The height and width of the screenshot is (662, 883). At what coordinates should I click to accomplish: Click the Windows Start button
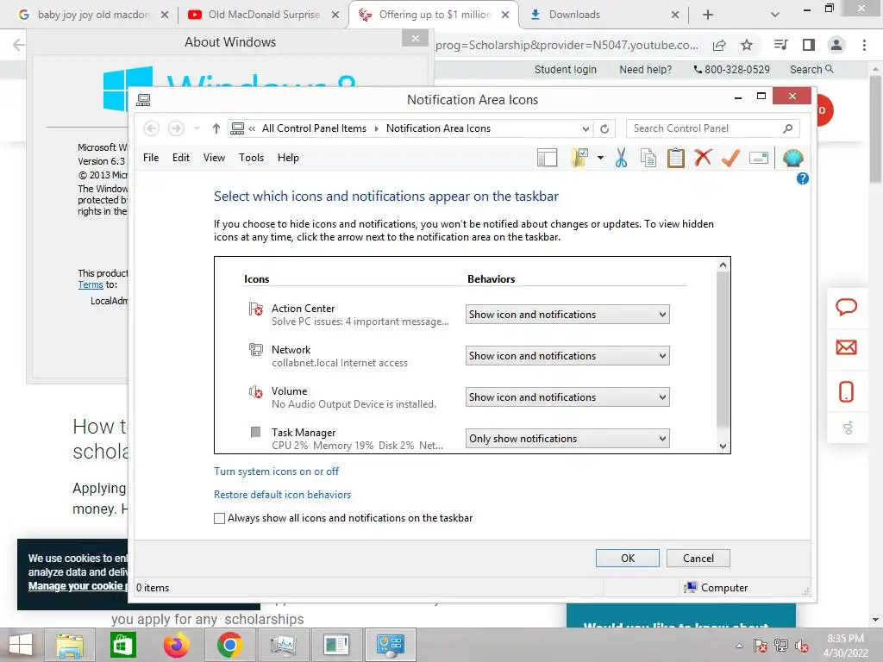click(21, 645)
